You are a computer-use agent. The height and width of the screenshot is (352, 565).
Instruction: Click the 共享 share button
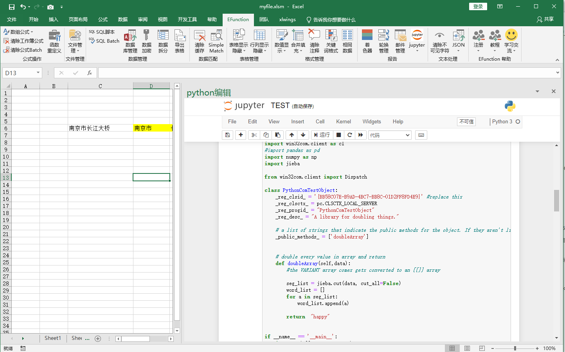[545, 20]
